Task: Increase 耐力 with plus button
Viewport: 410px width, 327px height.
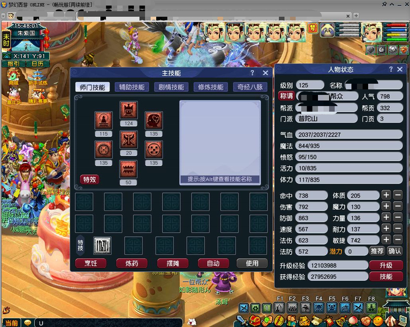Action: [386, 229]
